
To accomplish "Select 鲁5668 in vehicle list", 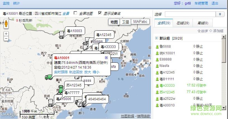I will (x=165, y=47).
